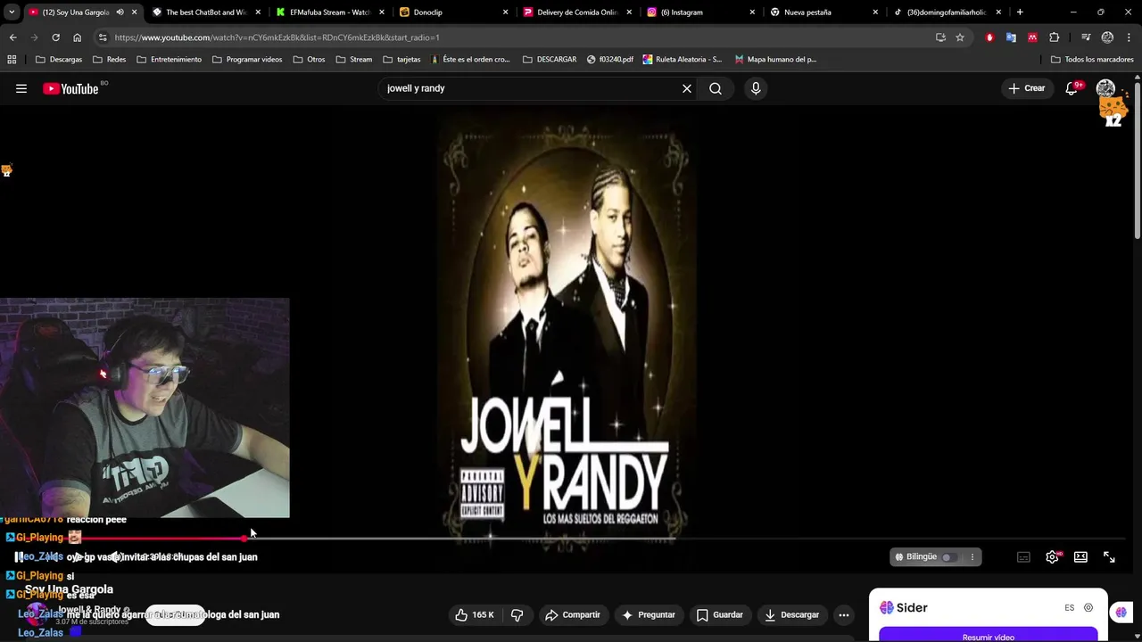Bookmark this page with star icon
This screenshot has height=642, width=1142.
(x=960, y=37)
